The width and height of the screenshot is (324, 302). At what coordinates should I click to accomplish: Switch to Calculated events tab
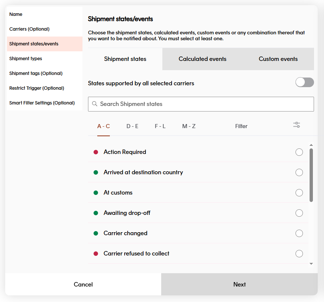[202, 59]
